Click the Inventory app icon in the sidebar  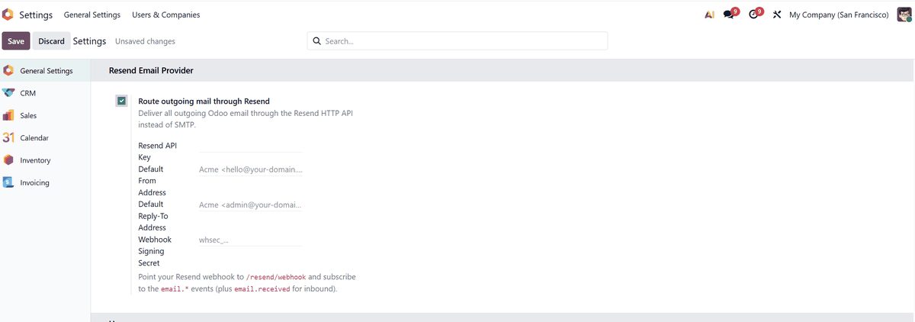click(8, 160)
